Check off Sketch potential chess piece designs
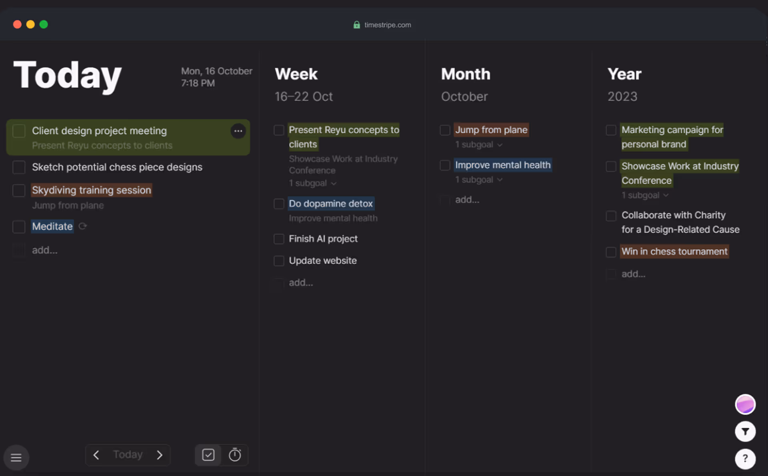 19,167
